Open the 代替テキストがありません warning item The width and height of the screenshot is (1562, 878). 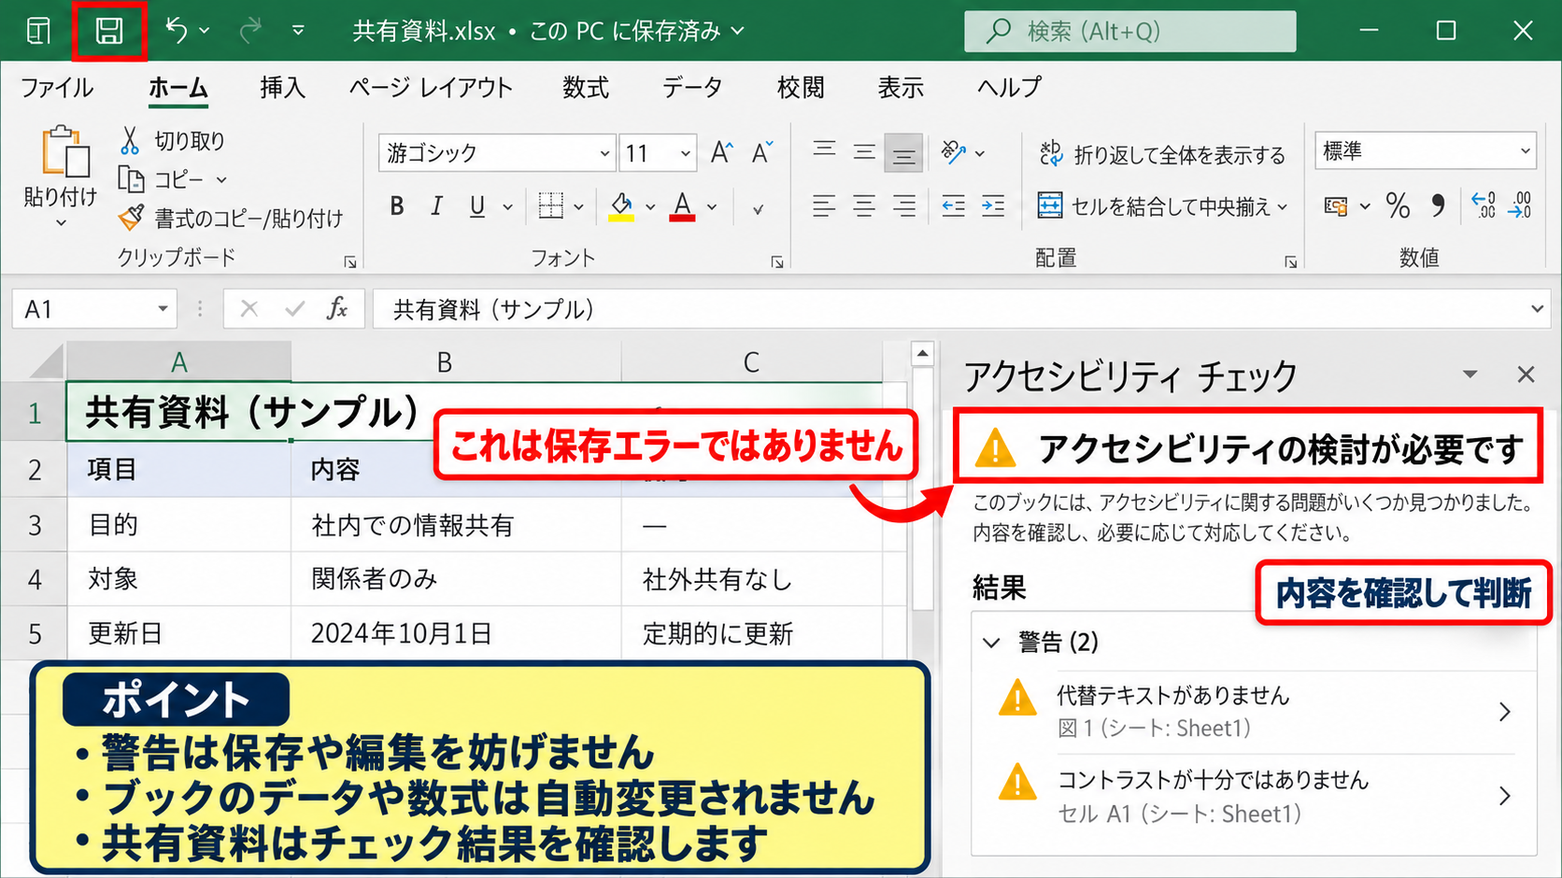tap(1255, 712)
